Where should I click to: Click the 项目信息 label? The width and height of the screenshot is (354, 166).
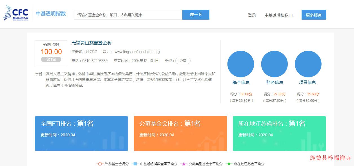point(307,82)
